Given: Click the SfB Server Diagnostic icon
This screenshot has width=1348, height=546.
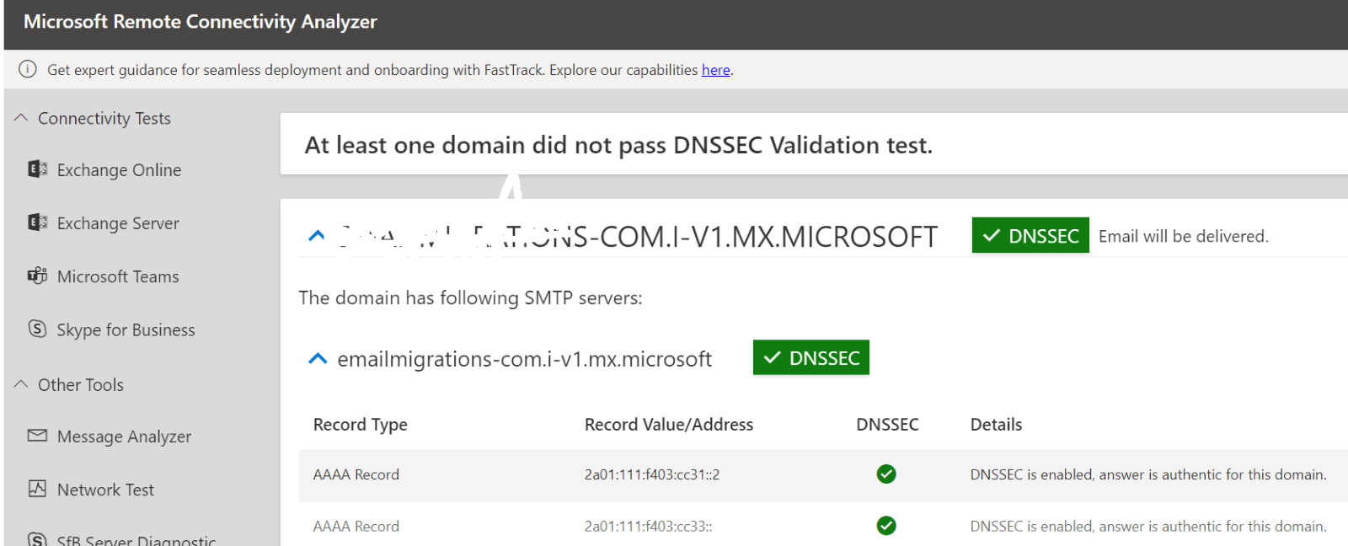Looking at the screenshot, I should [37, 539].
